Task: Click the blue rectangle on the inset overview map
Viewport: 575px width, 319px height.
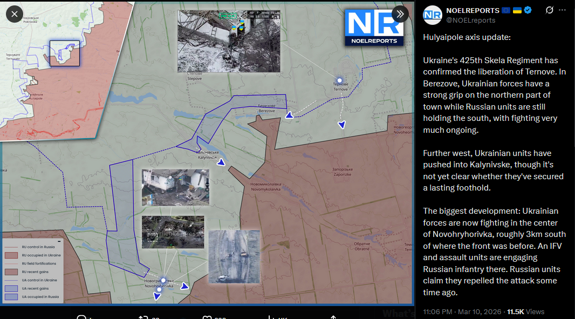Action: [x=65, y=53]
